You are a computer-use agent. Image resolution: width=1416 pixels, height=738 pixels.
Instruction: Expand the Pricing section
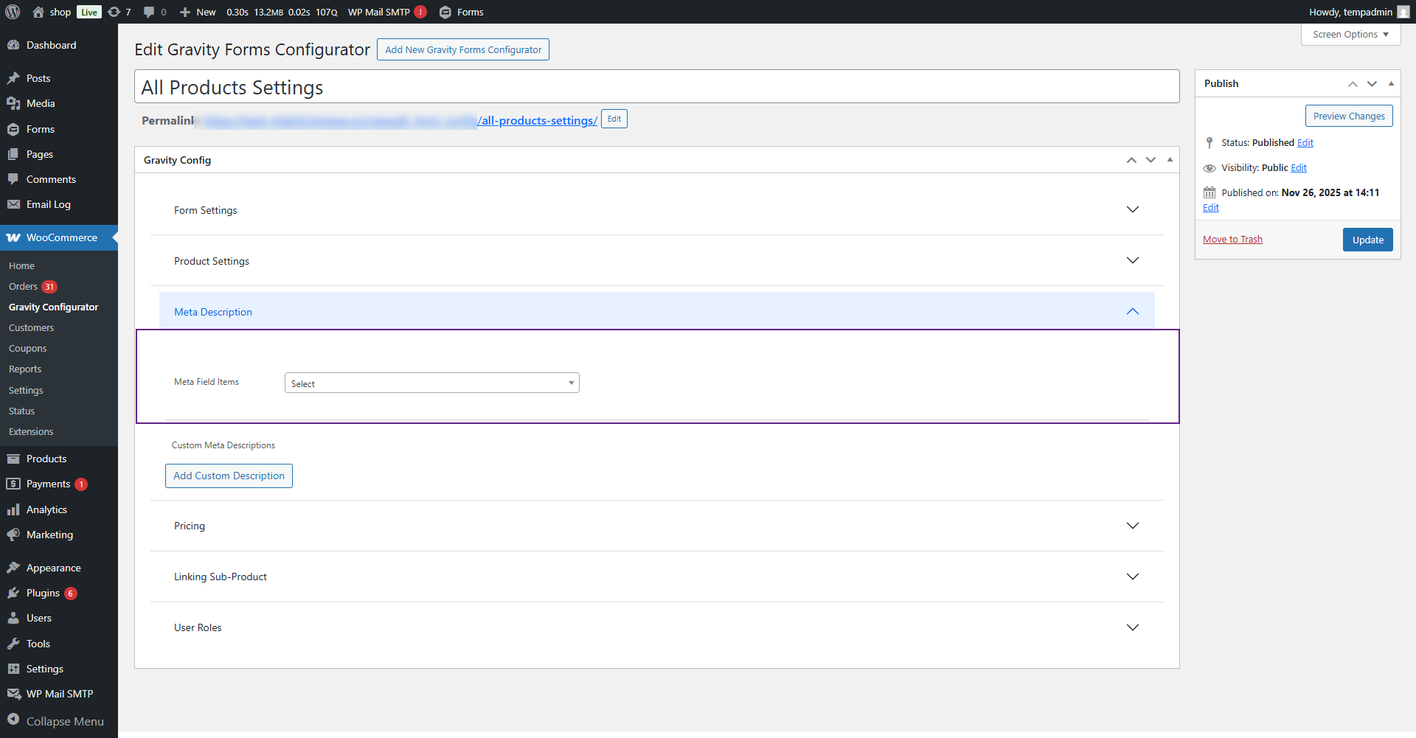(x=657, y=526)
